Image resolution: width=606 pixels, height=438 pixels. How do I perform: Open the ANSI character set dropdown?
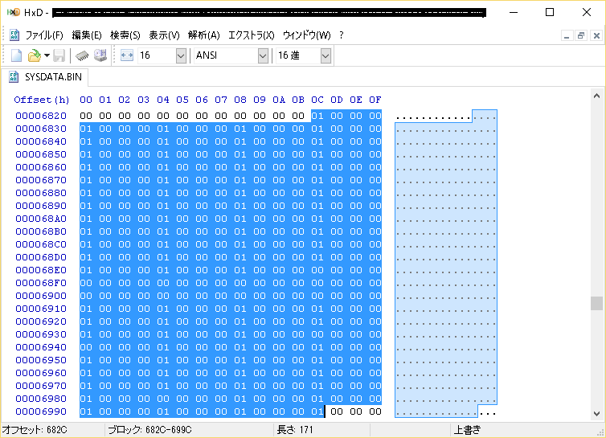pyautogui.click(x=263, y=55)
